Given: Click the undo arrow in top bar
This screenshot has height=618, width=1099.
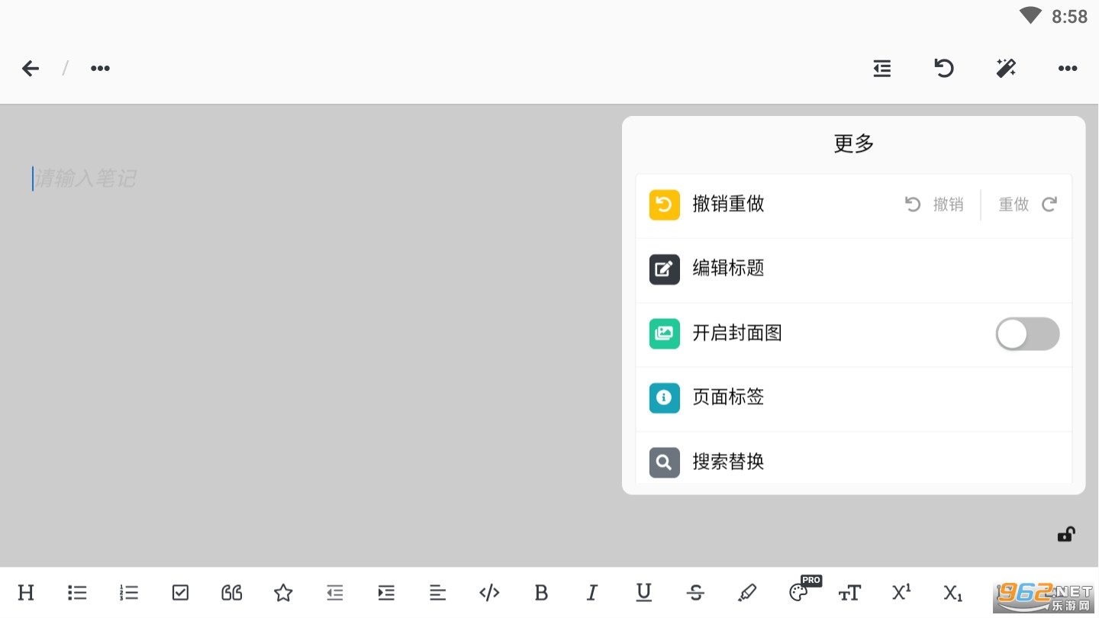Looking at the screenshot, I should tap(944, 69).
